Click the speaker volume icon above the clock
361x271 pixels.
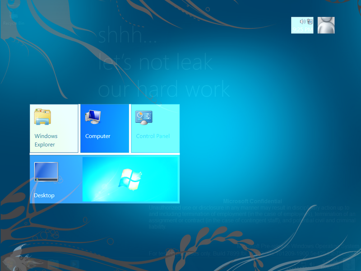[x=302, y=22]
